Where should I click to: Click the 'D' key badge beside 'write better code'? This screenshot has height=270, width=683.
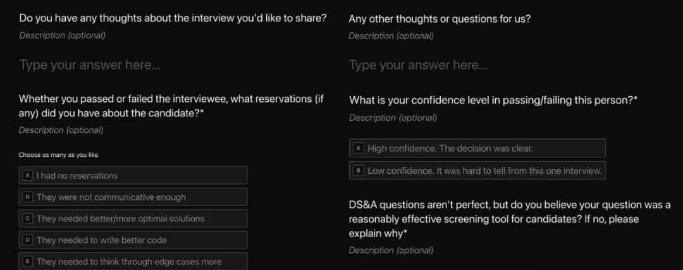(27, 240)
